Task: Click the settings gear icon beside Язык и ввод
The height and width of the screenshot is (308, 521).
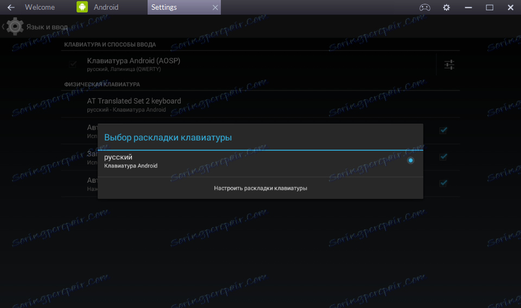Action: click(15, 27)
